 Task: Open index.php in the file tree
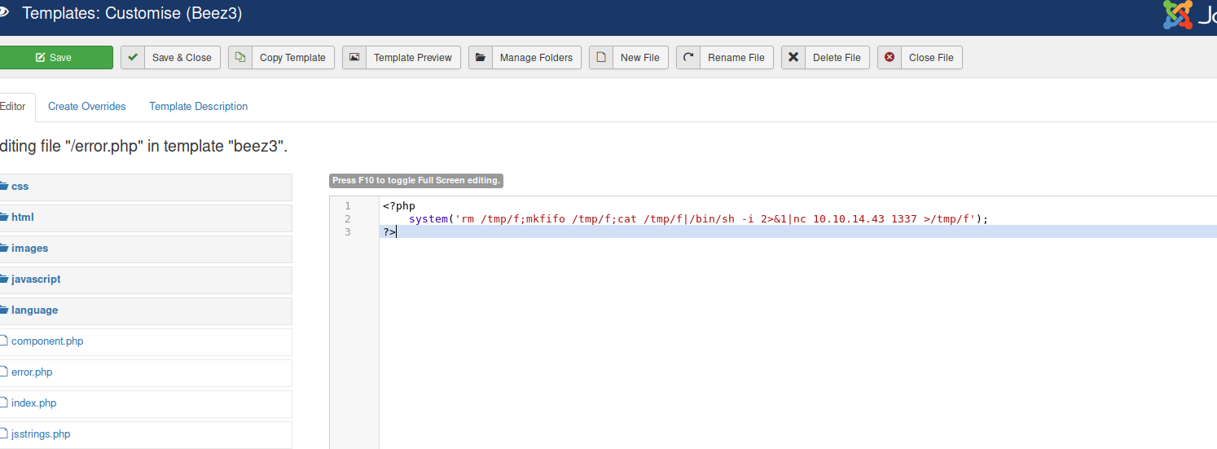[34, 403]
